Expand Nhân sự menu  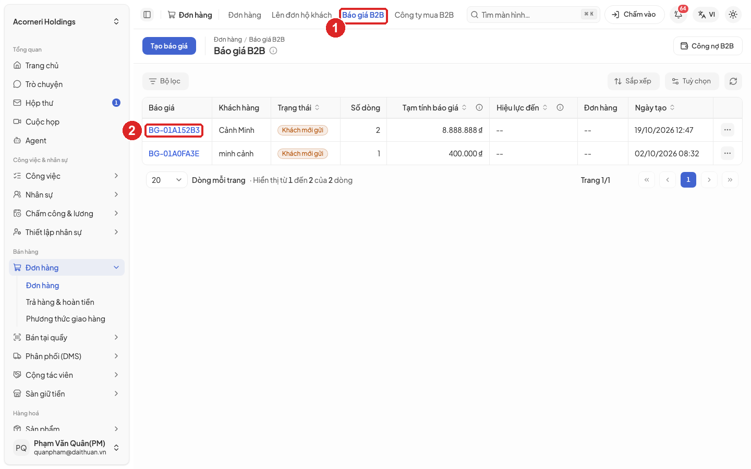[67, 195]
